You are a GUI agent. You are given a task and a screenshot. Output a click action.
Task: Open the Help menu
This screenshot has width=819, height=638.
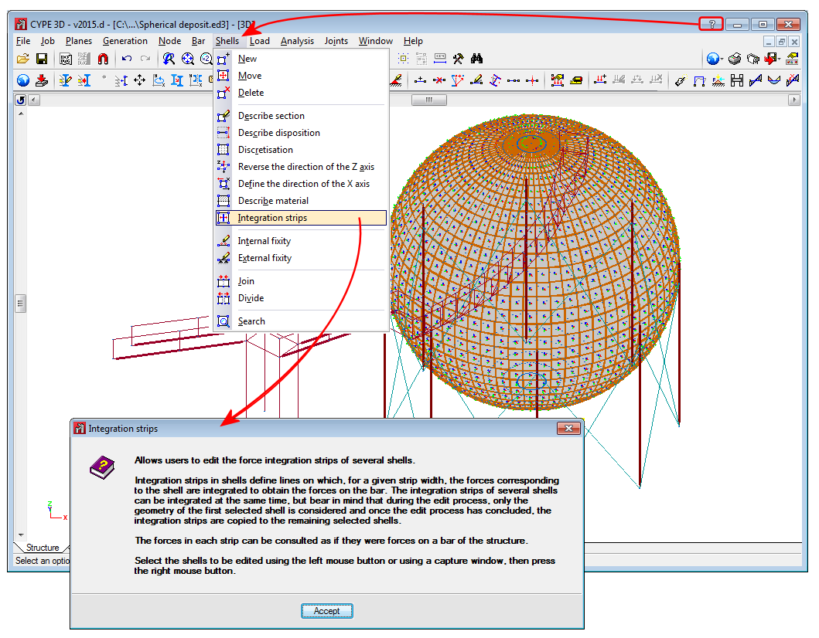click(413, 41)
